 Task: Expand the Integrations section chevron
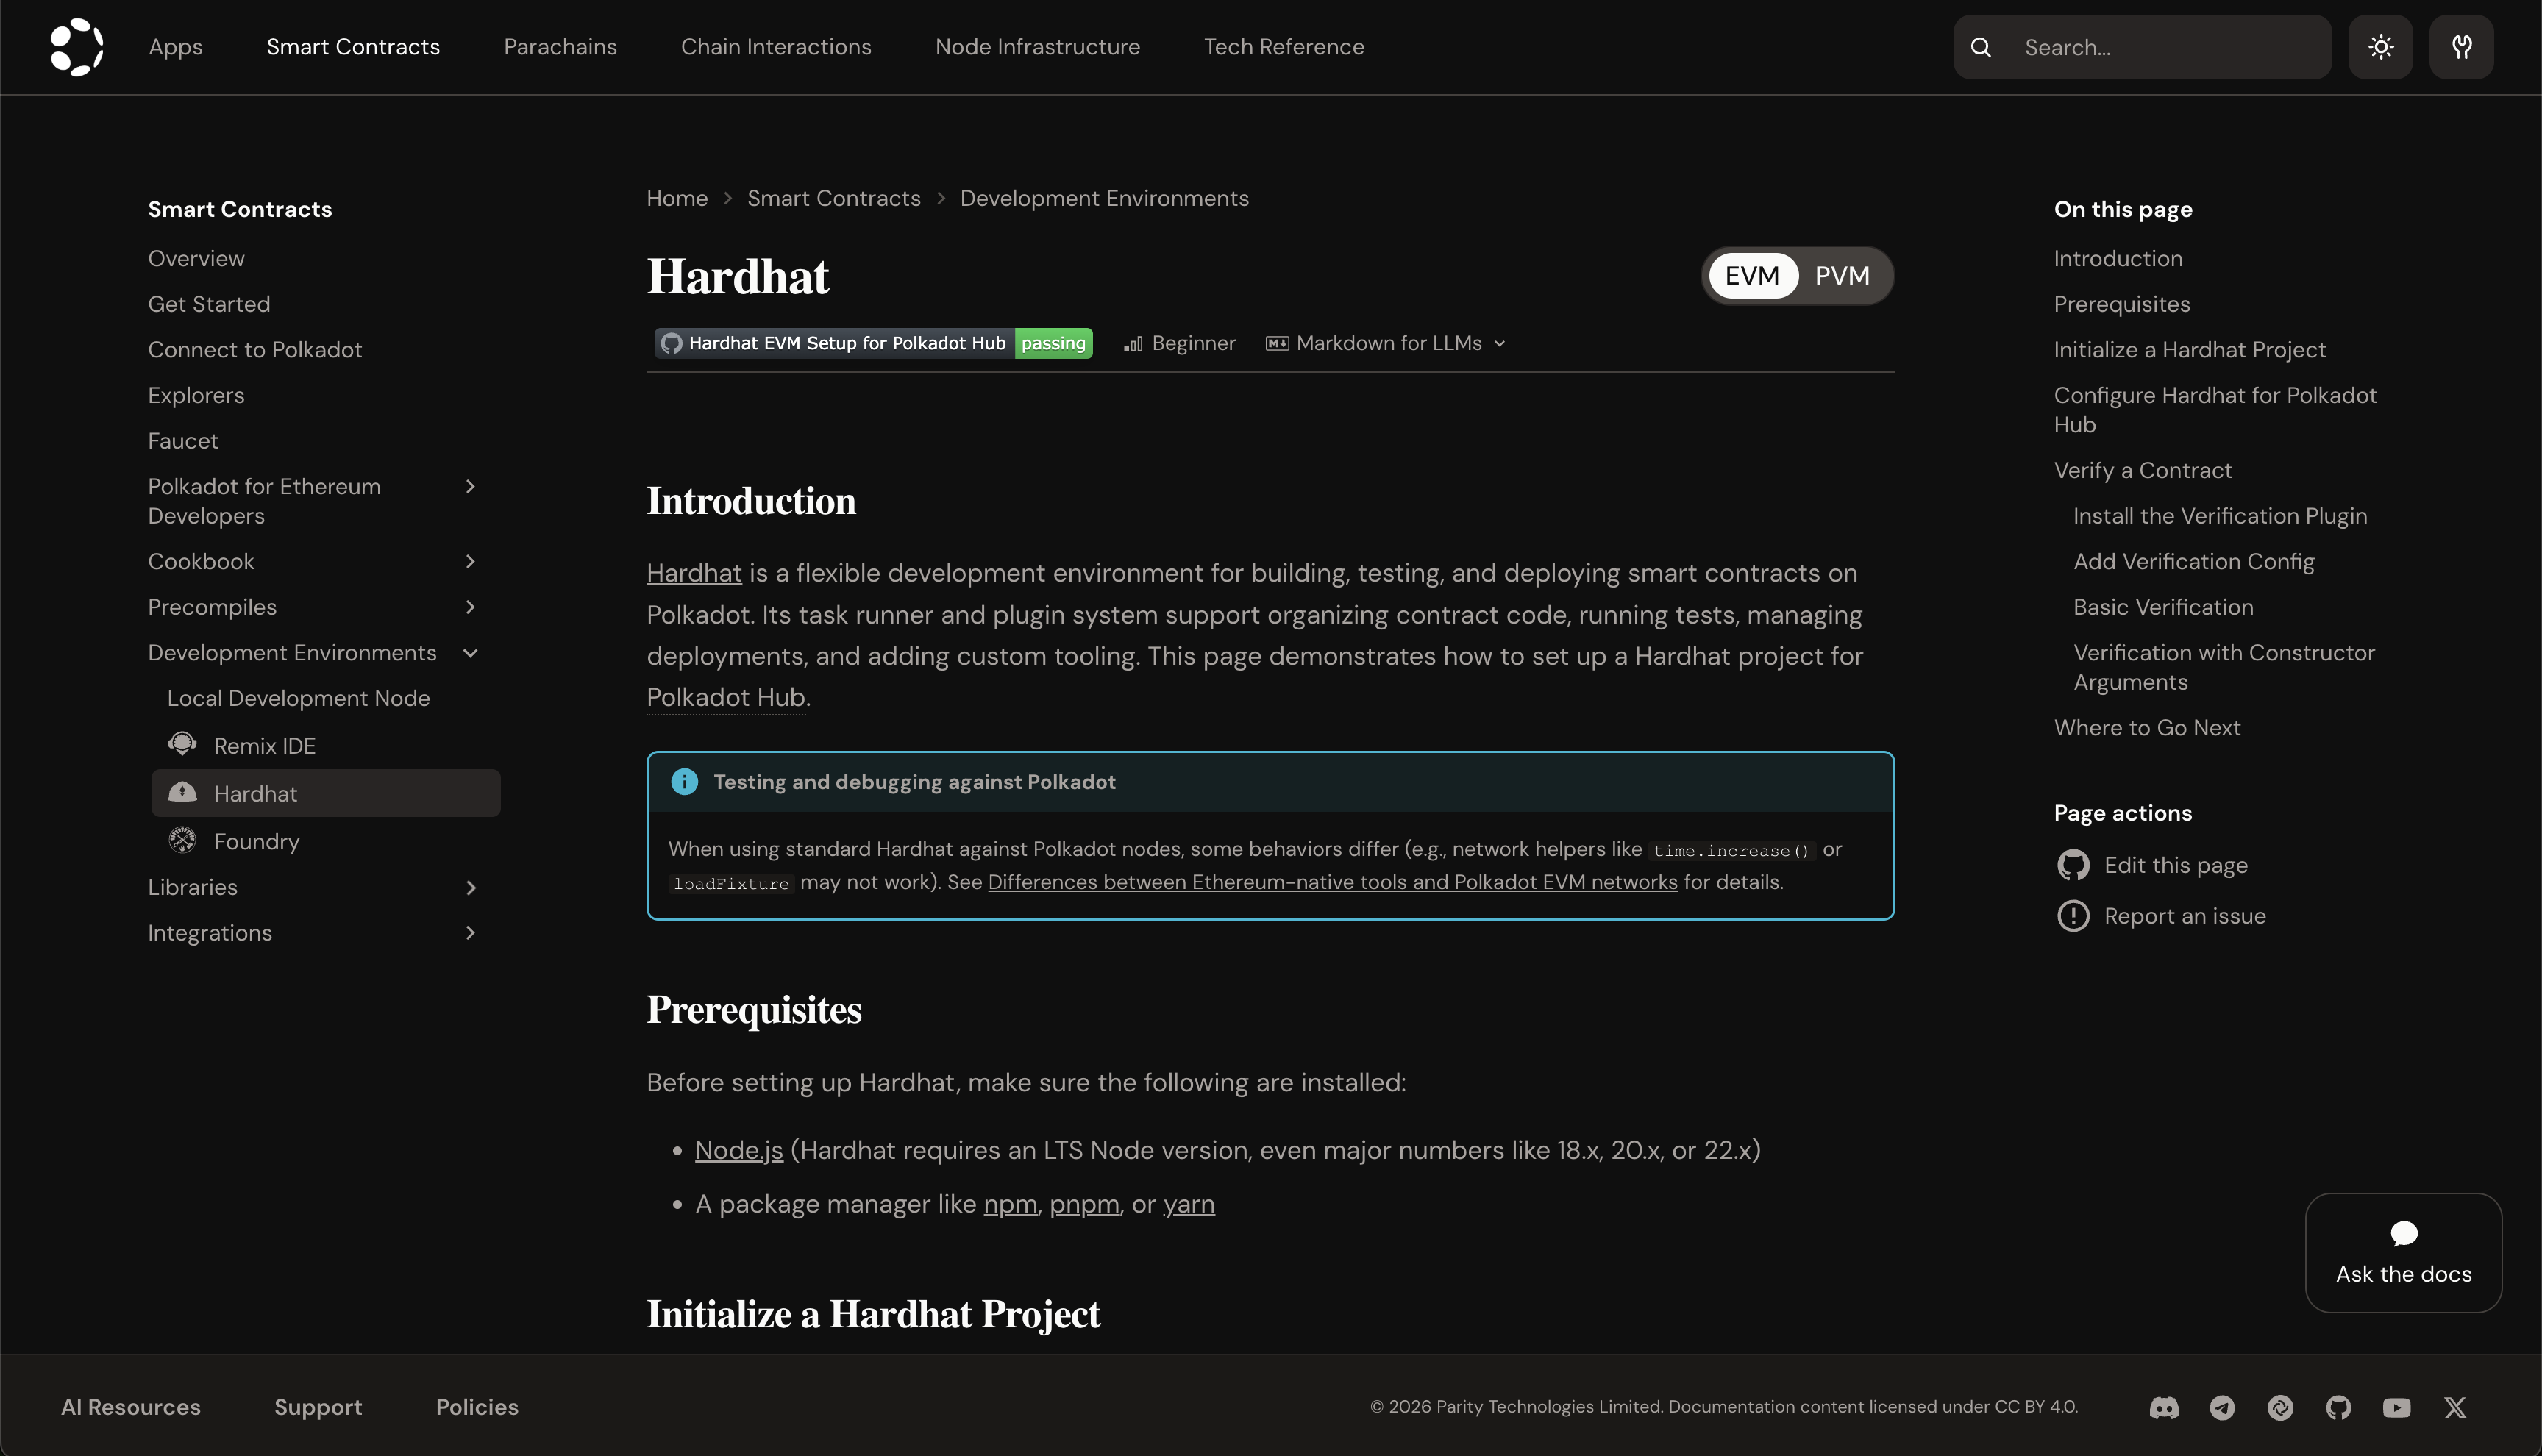point(470,933)
